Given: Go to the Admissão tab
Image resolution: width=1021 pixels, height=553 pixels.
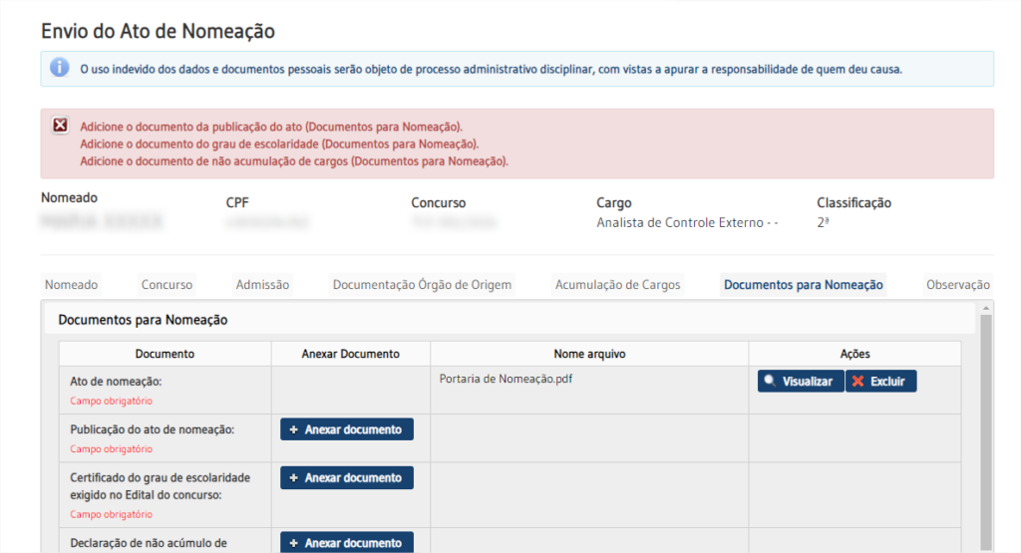Looking at the screenshot, I should pos(262,284).
